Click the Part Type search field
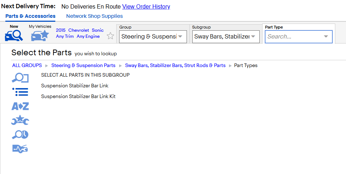 pos(299,37)
